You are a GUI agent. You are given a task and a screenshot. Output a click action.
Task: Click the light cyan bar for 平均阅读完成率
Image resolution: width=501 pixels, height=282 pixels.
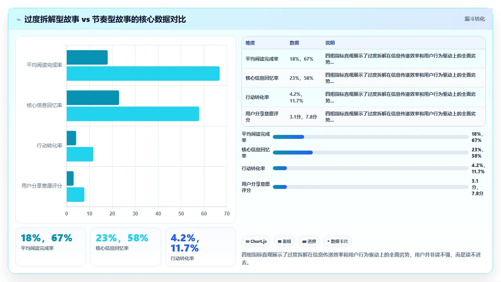coord(143,74)
